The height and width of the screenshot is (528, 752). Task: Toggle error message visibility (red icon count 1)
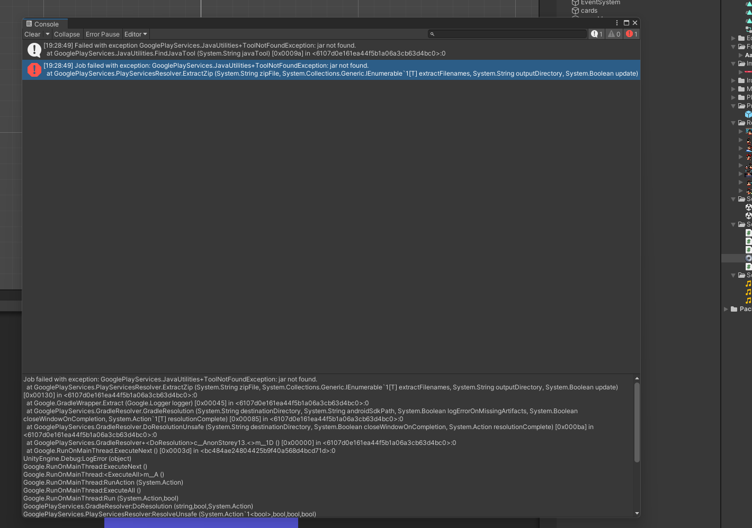point(631,34)
